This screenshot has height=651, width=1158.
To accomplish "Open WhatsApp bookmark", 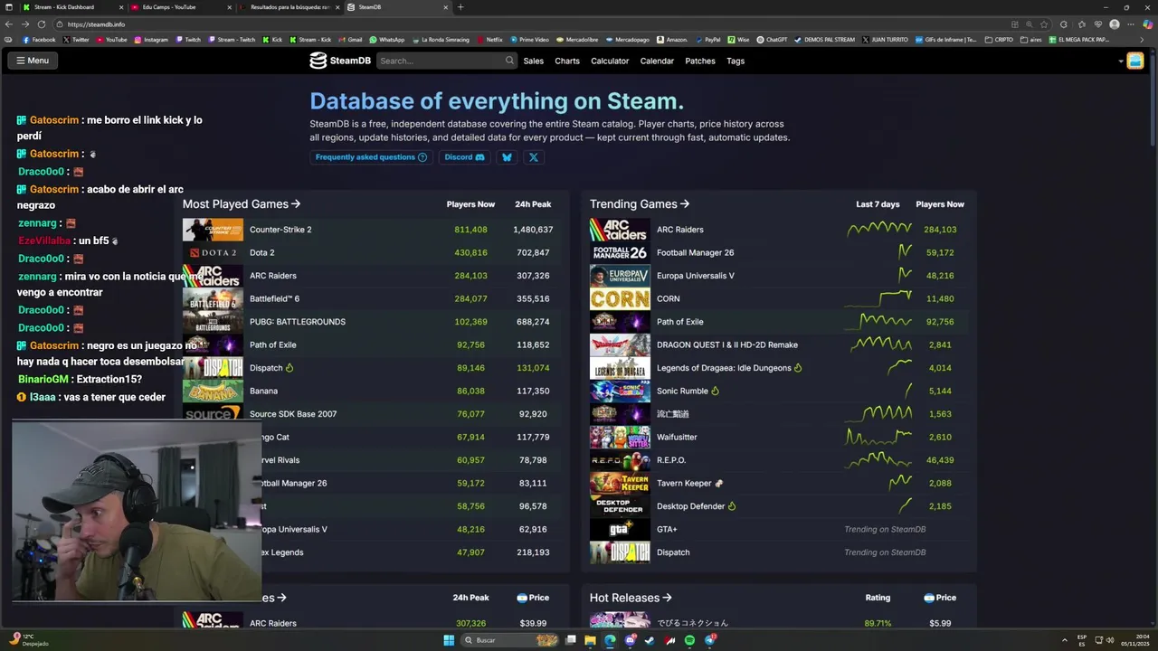I will (386, 40).
